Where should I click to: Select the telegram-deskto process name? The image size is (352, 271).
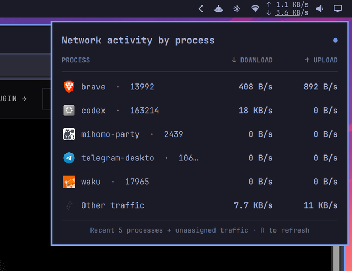118,158
